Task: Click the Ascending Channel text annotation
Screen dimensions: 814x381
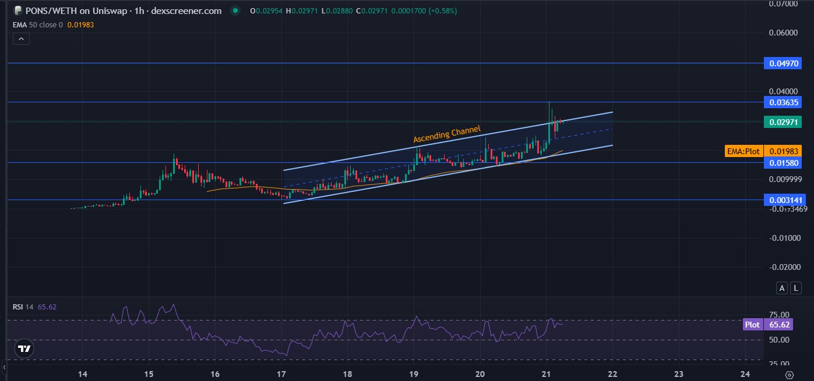Action: [x=447, y=134]
